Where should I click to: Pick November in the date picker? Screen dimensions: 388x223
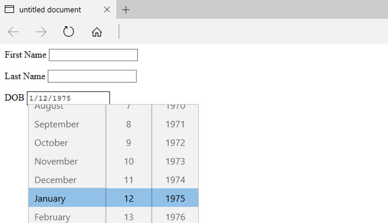[67, 161]
